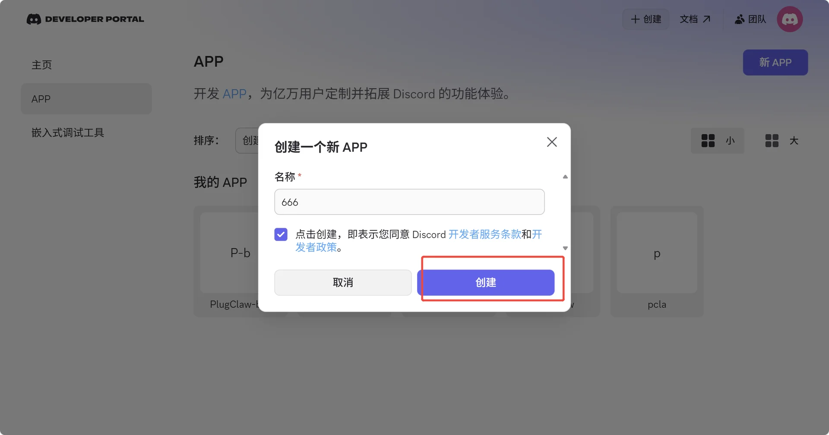Select APP in the sidebar

tap(86, 99)
